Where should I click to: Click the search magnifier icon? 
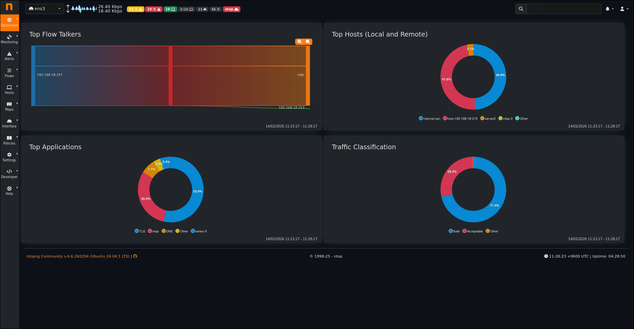coord(521,9)
